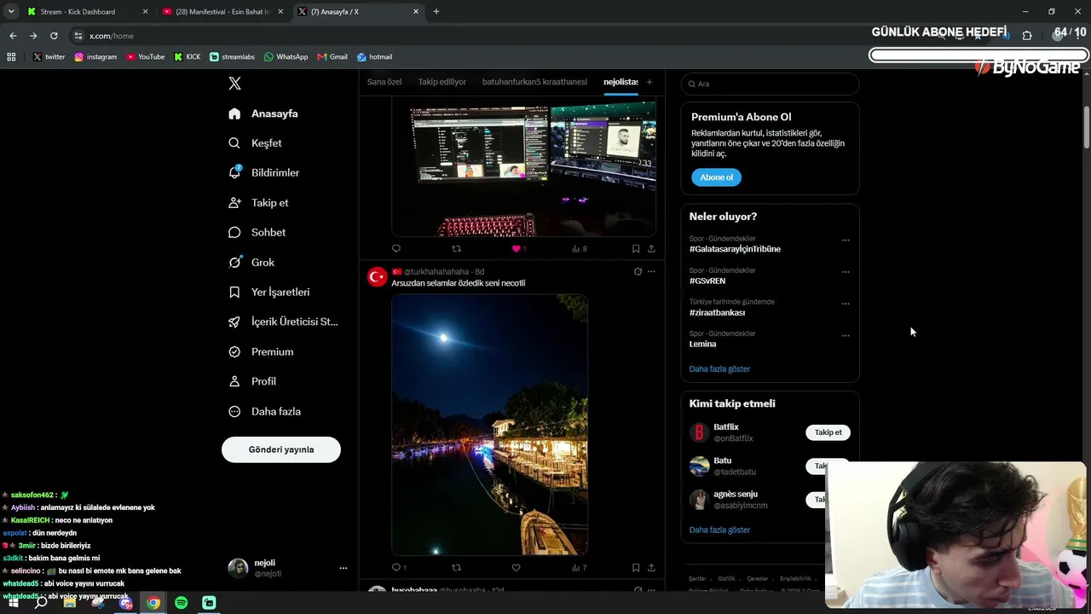Expand Daha fazla in the sidebar
1091x614 pixels.
pyautogui.click(x=264, y=412)
